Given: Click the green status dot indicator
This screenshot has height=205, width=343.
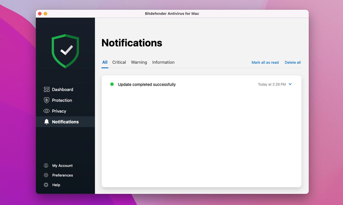Looking at the screenshot, I should [112, 84].
